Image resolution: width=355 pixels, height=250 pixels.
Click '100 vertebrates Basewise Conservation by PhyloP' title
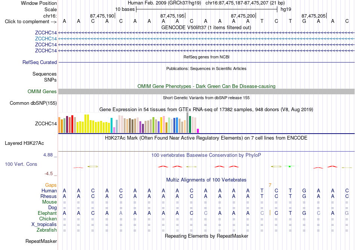coord(206,155)
